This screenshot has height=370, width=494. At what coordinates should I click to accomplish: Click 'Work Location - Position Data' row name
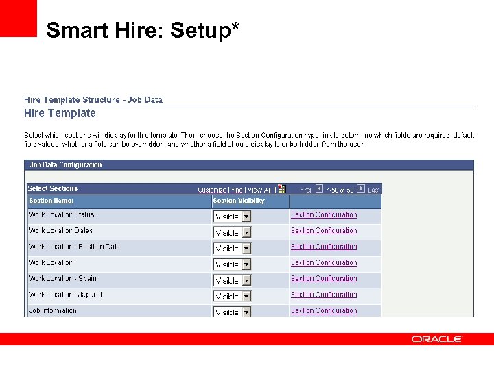74,247
